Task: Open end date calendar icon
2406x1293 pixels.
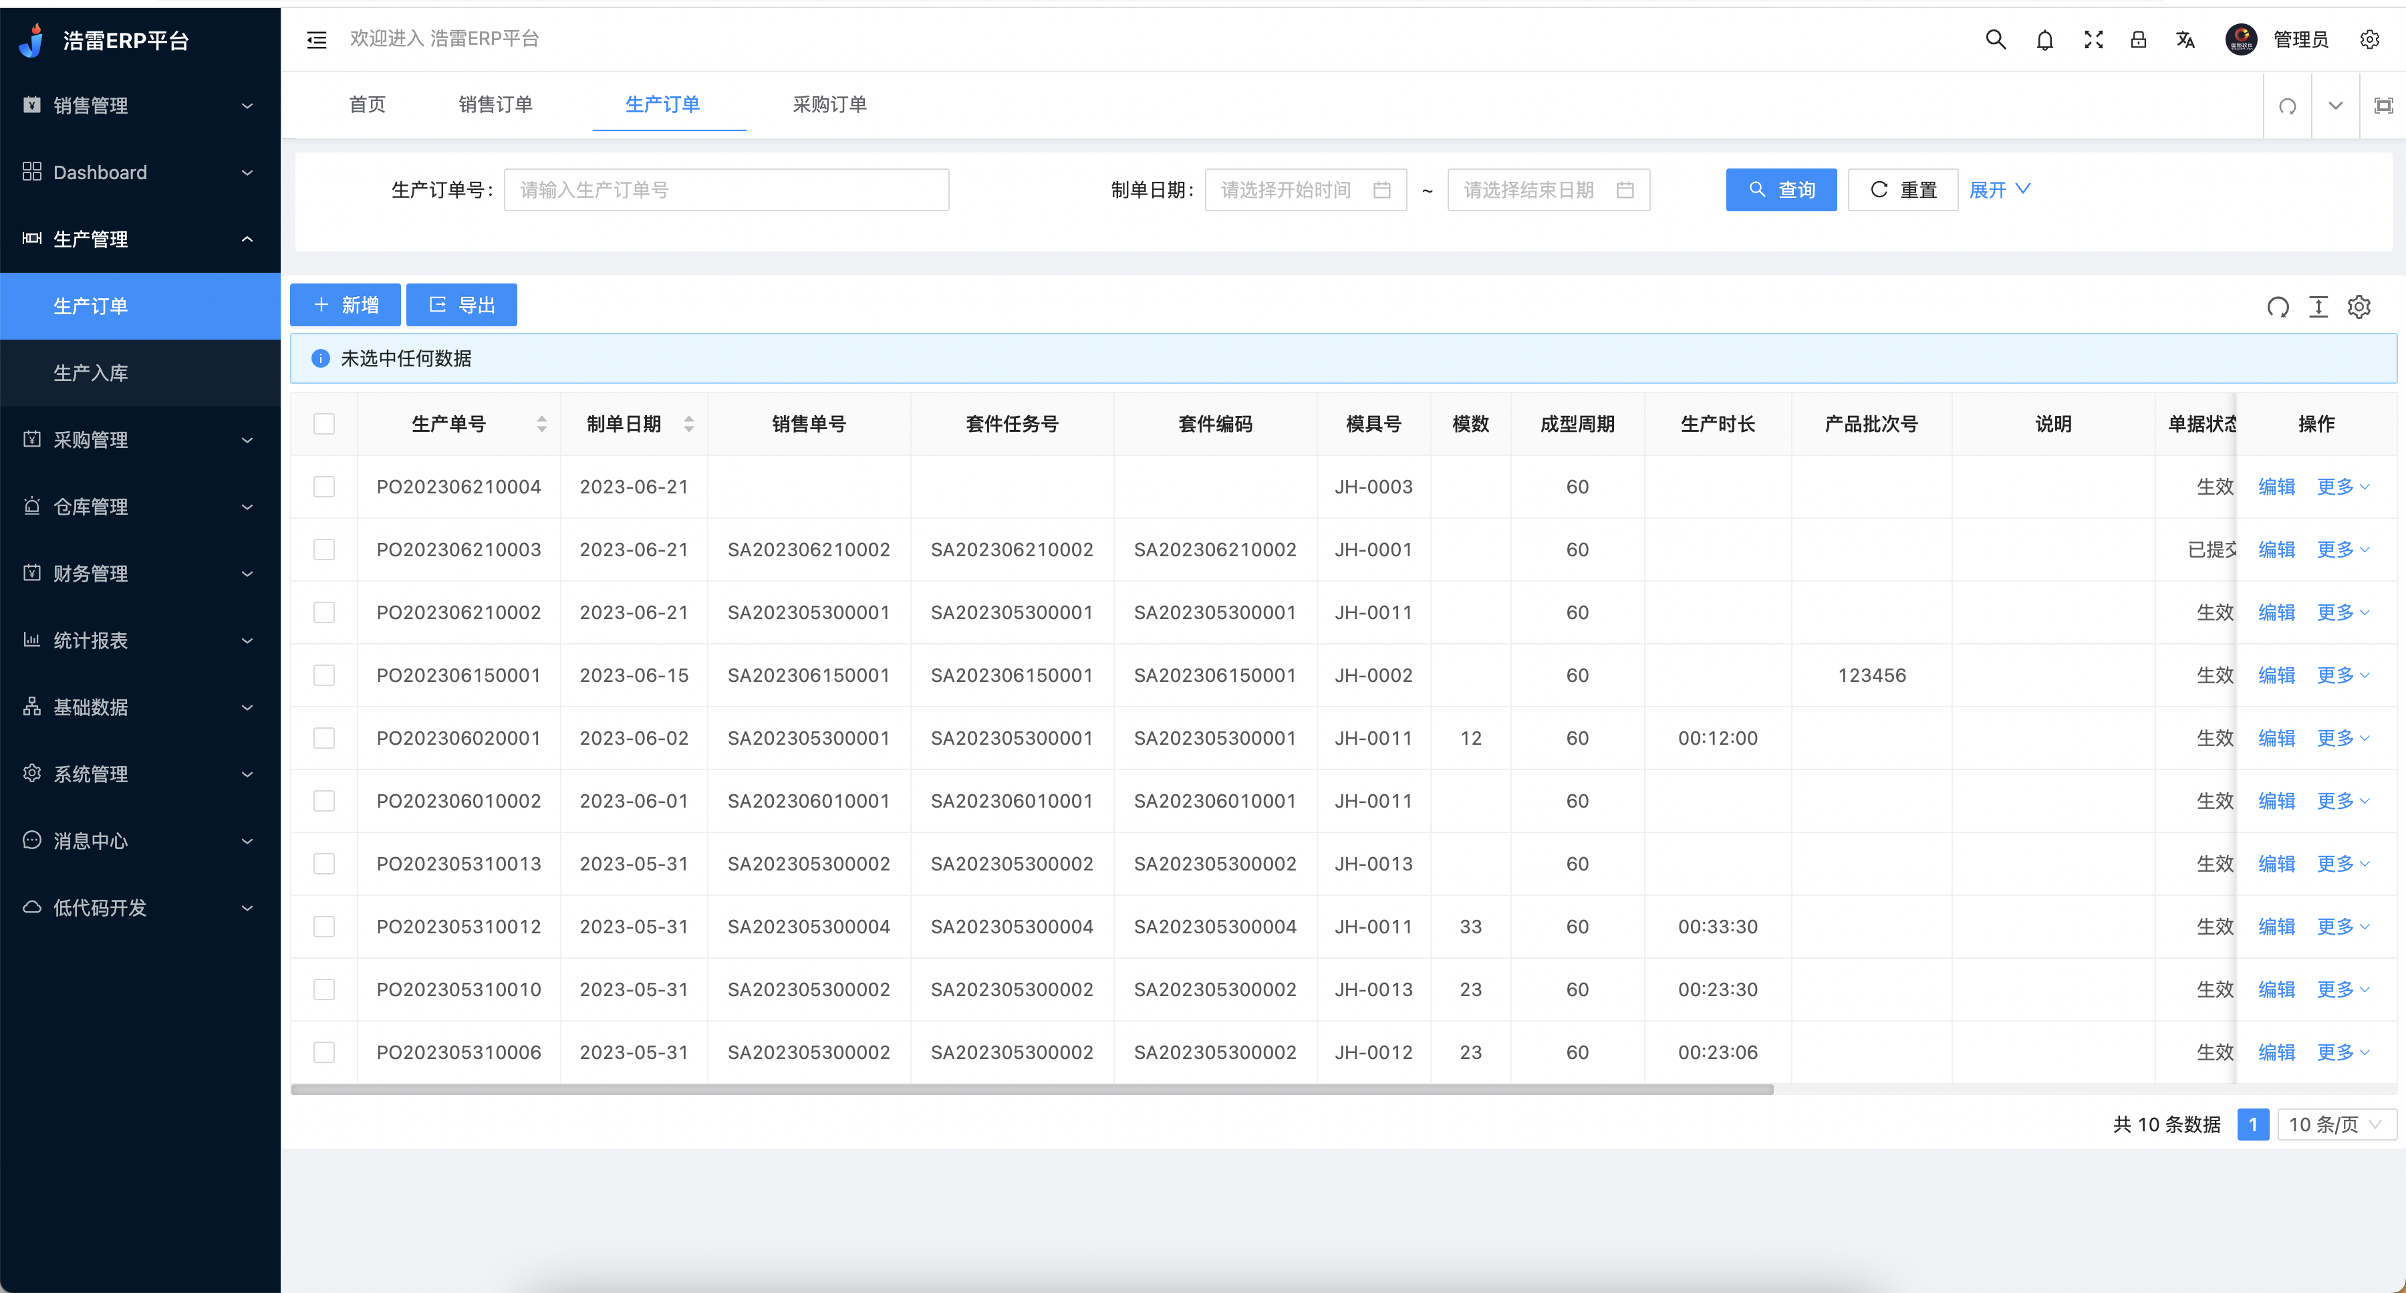Action: point(1624,190)
